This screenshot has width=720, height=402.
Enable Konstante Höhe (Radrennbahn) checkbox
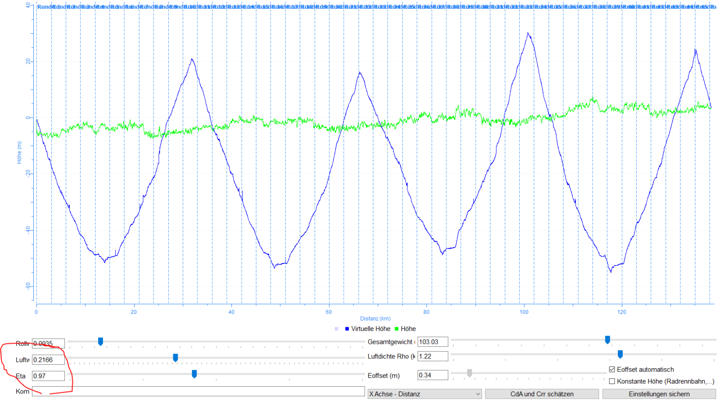(x=612, y=381)
